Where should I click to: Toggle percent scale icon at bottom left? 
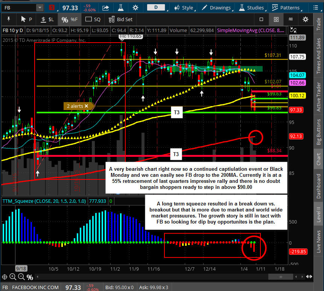coord(30,277)
